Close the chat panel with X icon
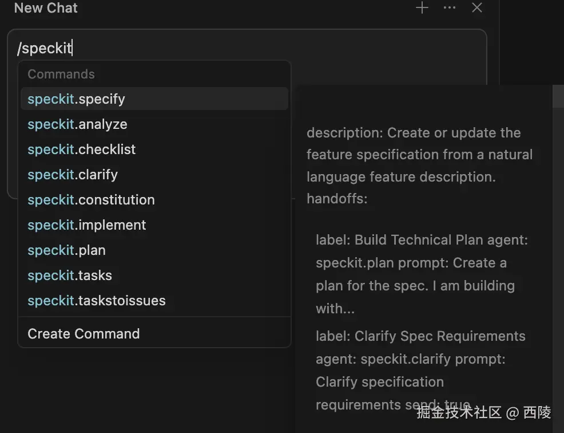Viewport: 564px width, 433px height. (477, 8)
